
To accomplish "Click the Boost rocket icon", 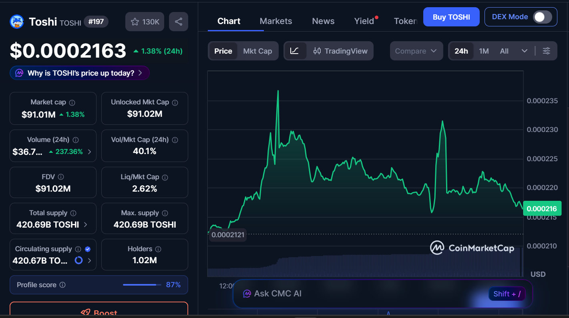I will (x=85, y=313).
